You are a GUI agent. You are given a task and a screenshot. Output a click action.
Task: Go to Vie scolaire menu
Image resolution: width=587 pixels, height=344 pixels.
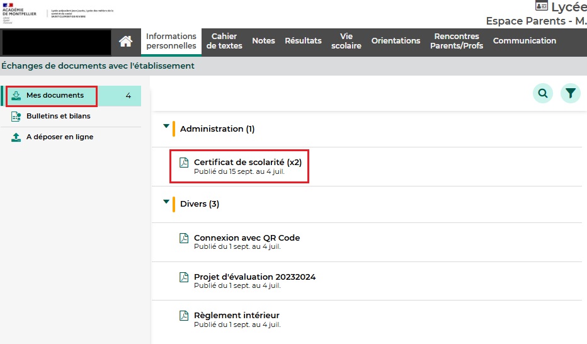(346, 41)
